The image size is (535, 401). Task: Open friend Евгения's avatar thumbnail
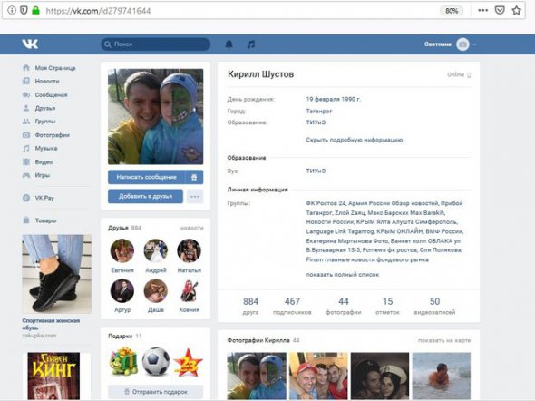tap(122, 250)
